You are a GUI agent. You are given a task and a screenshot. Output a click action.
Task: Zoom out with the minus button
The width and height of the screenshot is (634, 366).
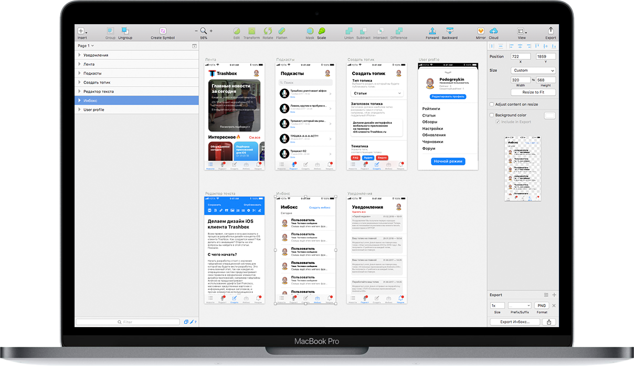click(x=196, y=31)
